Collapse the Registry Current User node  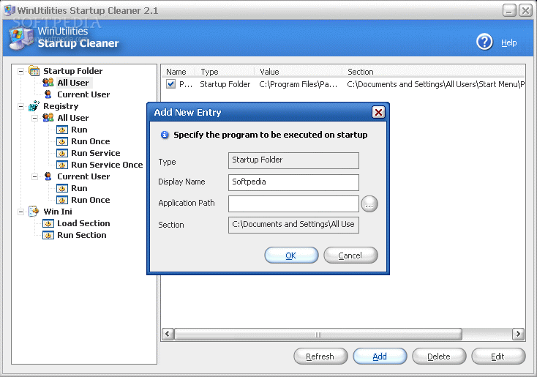coord(35,177)
